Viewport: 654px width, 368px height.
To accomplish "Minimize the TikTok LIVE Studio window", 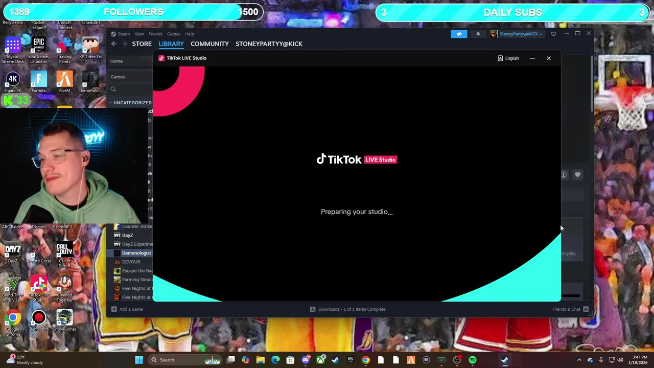I will (532, 58).
